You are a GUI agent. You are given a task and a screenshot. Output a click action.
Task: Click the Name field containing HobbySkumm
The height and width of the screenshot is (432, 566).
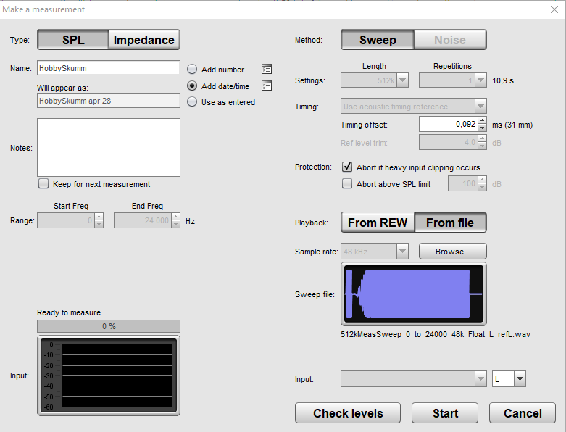tap(108, 68)
